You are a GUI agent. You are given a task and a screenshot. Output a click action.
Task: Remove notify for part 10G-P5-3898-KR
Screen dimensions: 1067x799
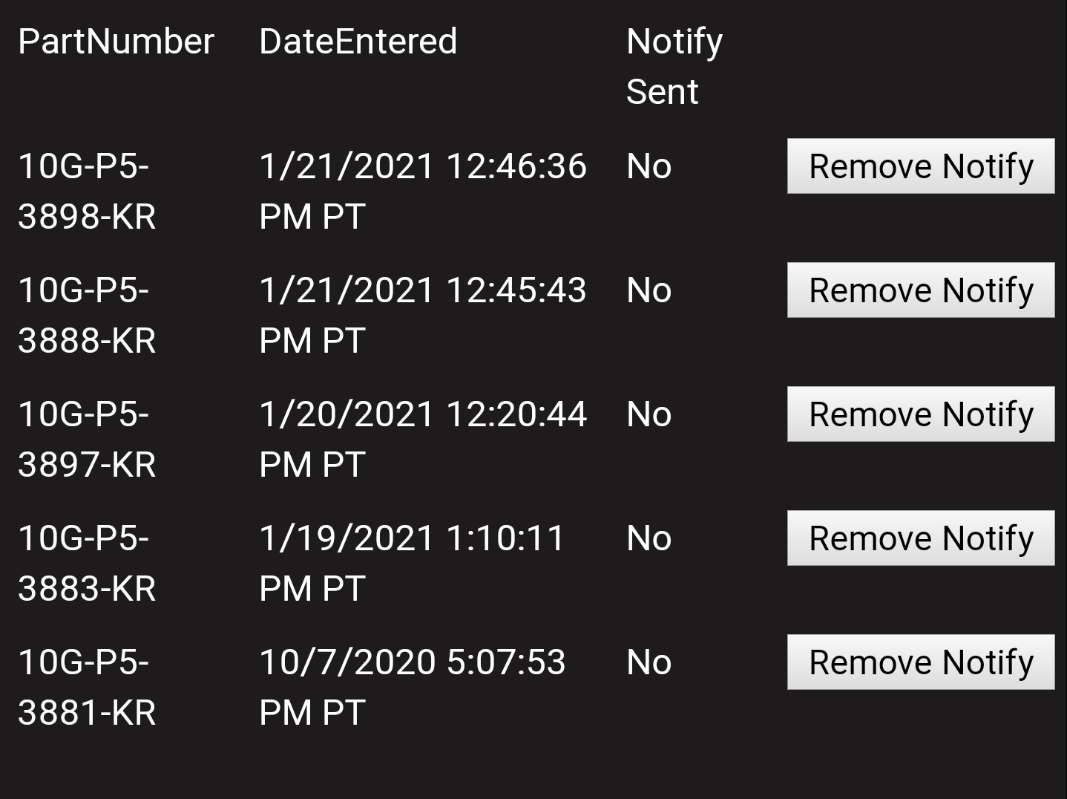click(920, 166)
